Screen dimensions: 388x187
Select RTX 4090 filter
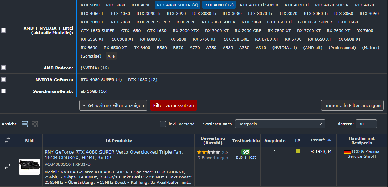pyautogui.click(x=141, y=5)
